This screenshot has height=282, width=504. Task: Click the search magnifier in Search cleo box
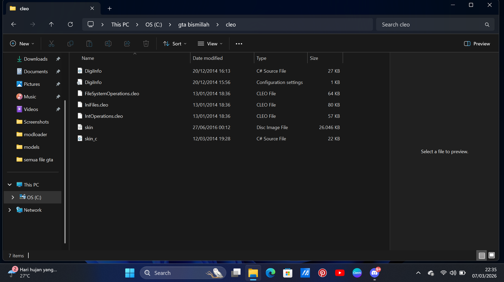(x=487, y=24)
